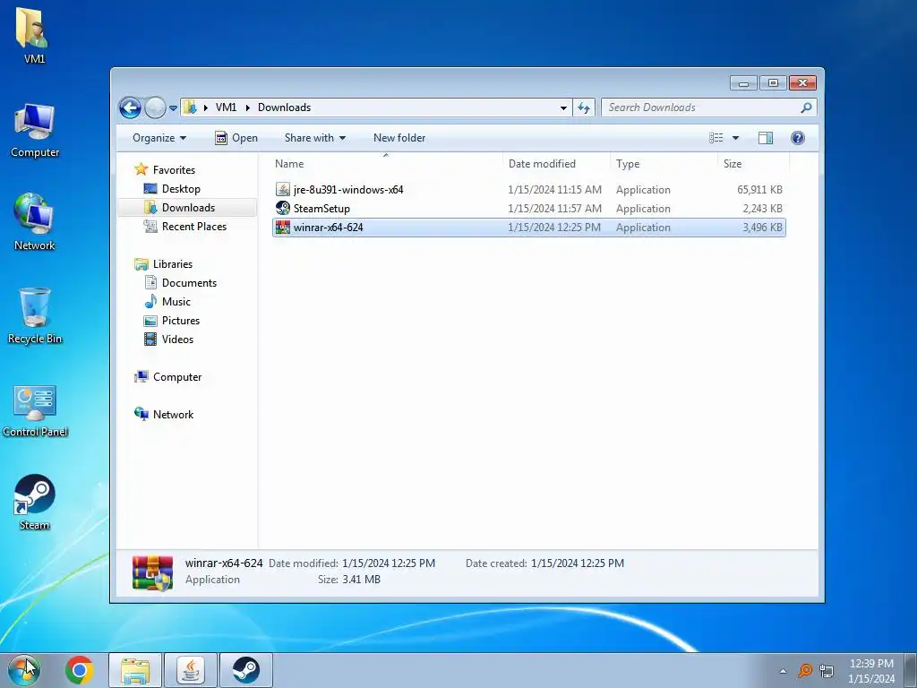Click Show desktop strip at taskbar end
This screenshot has width=917, height=688.
coord(910,670)
